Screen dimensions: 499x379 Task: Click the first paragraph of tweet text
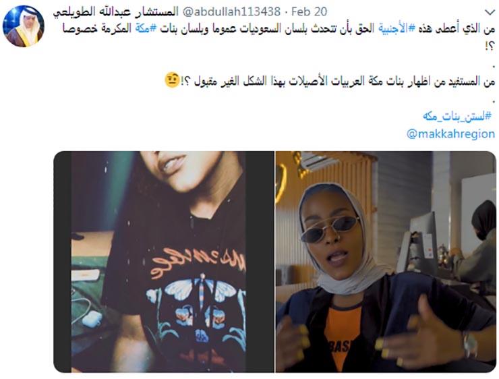(278, 35)
